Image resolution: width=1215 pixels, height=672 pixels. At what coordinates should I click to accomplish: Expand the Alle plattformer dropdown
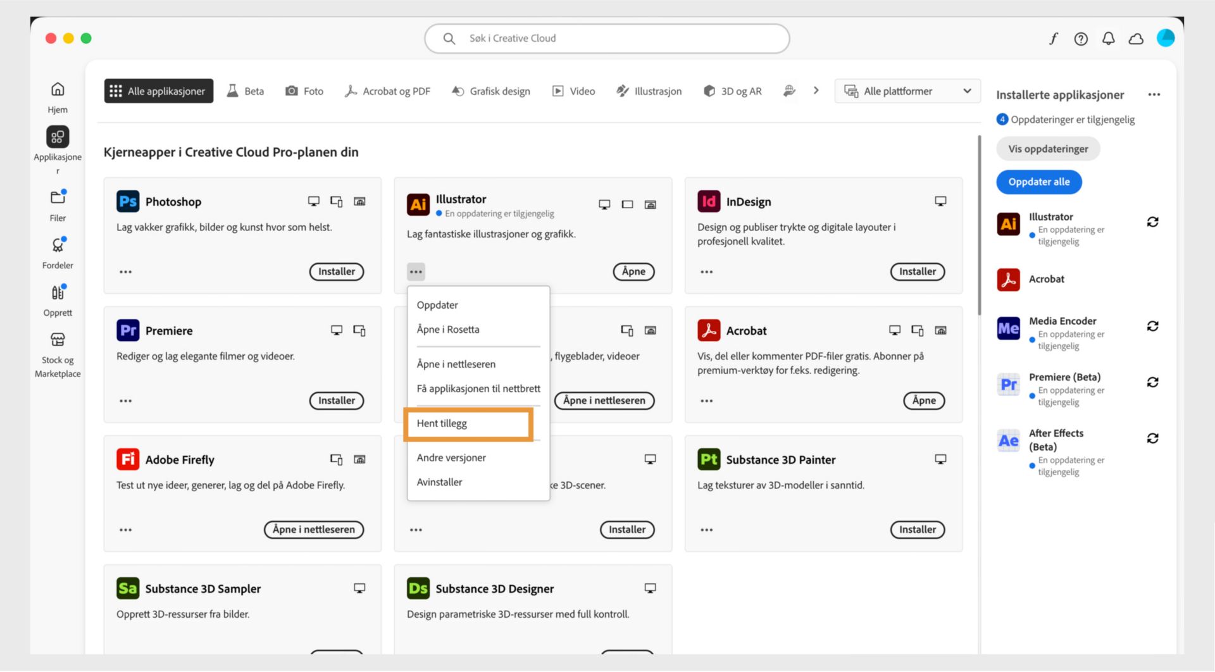click(907, 91)
